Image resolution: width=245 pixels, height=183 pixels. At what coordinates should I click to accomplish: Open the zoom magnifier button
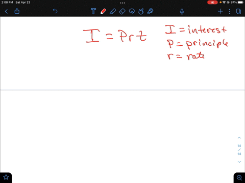click(x=239, y=177)
